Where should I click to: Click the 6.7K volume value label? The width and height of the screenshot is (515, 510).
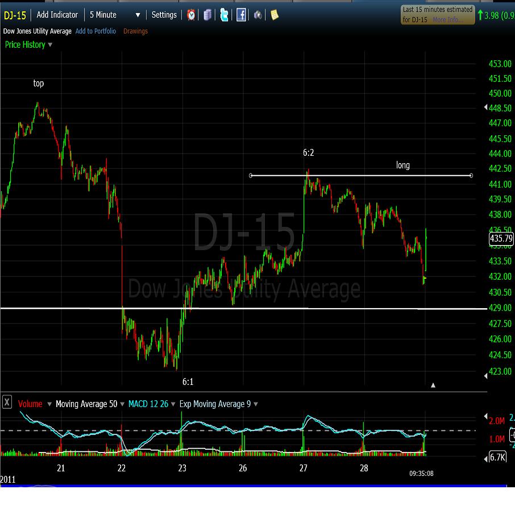coord(497,457)
